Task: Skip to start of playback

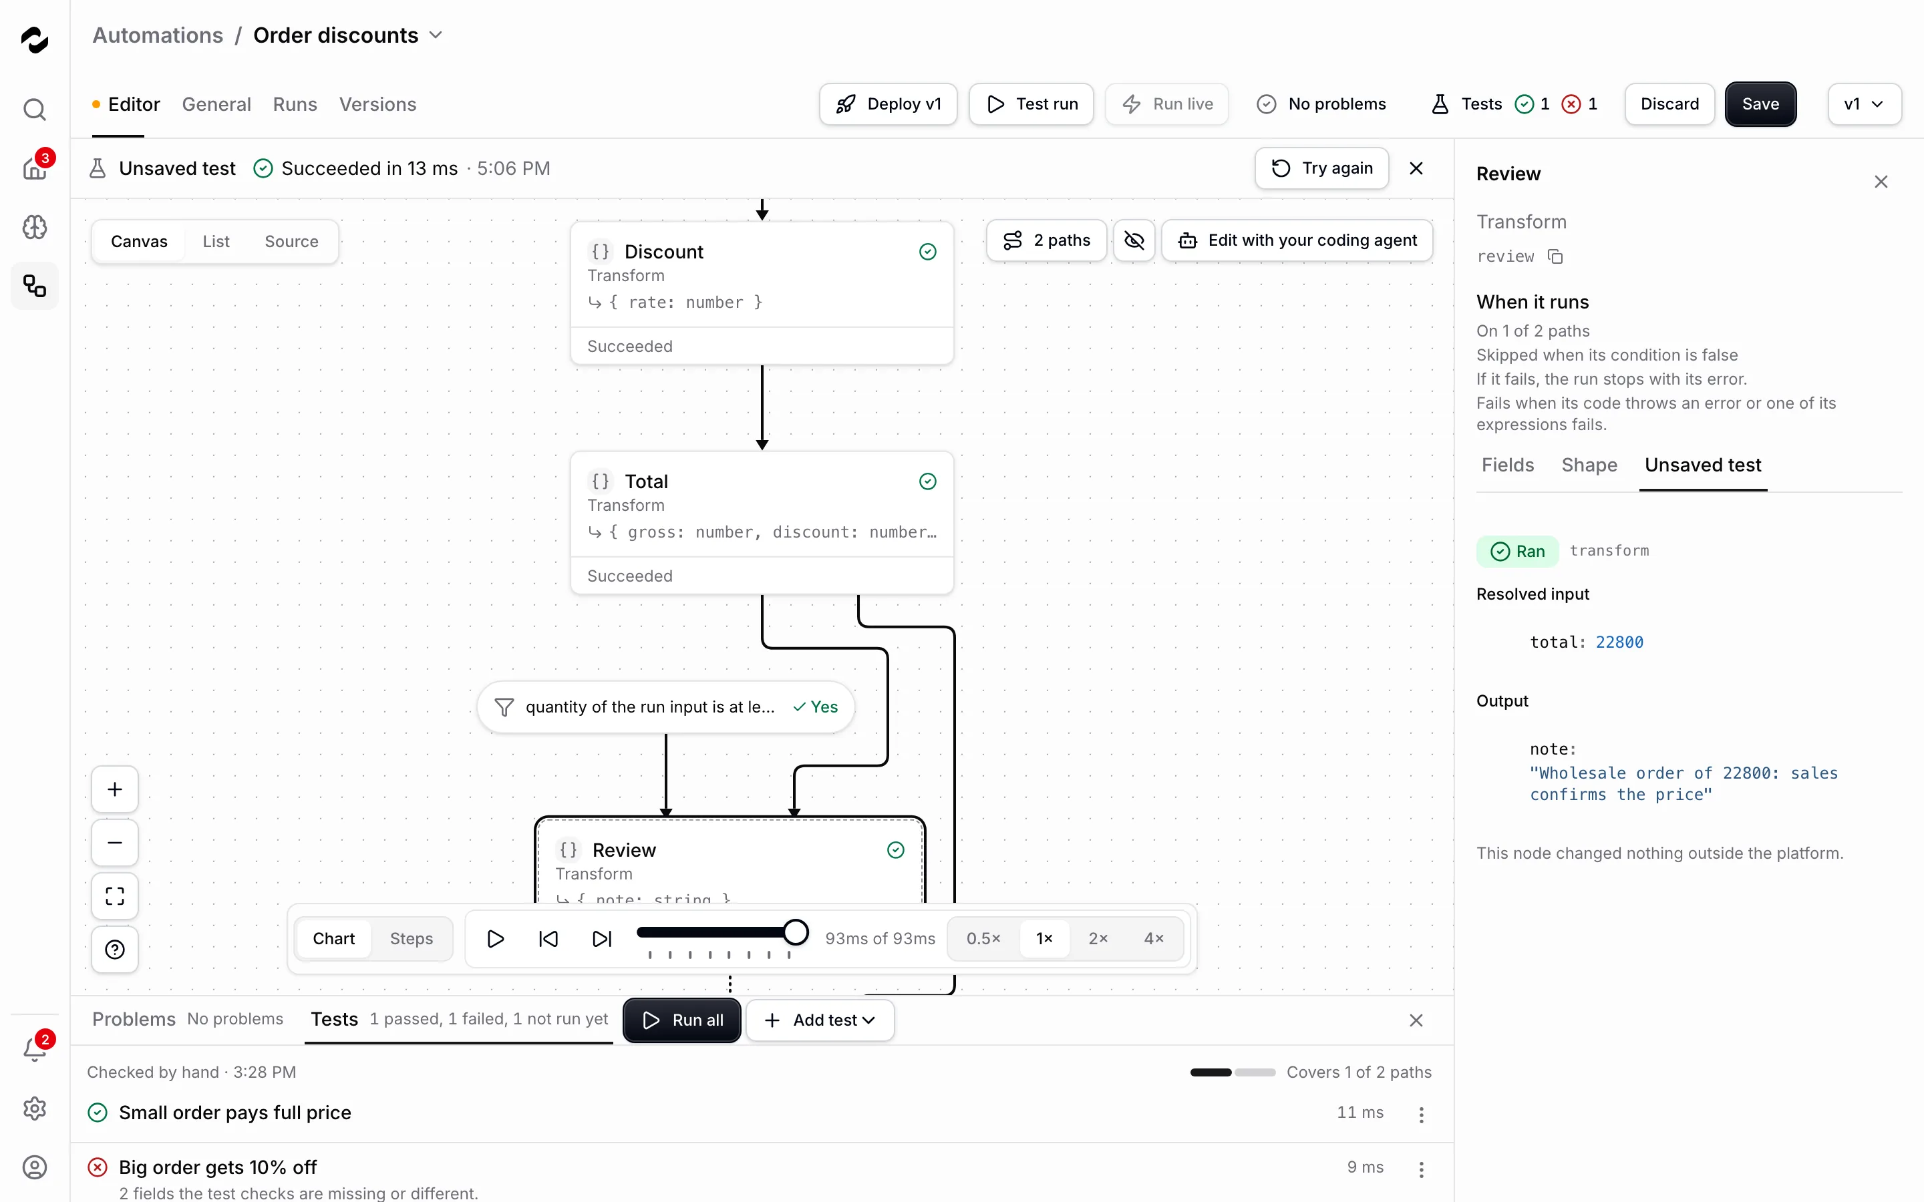Action: click(x=548, y=939)
